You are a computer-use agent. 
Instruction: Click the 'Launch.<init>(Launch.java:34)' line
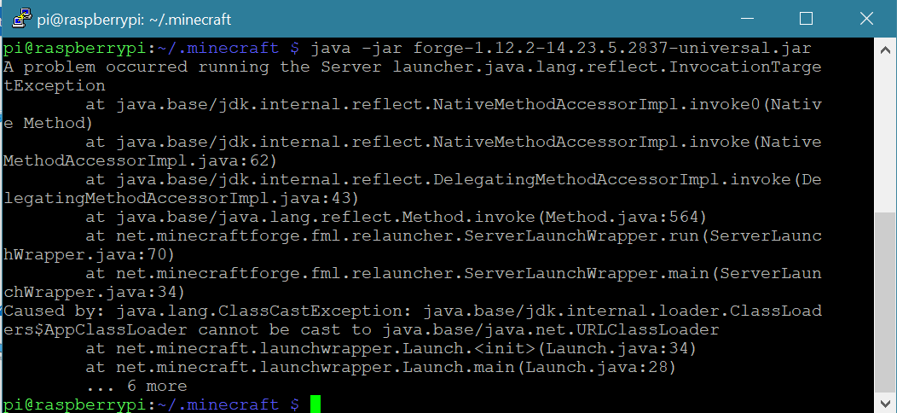click(391, 348)
